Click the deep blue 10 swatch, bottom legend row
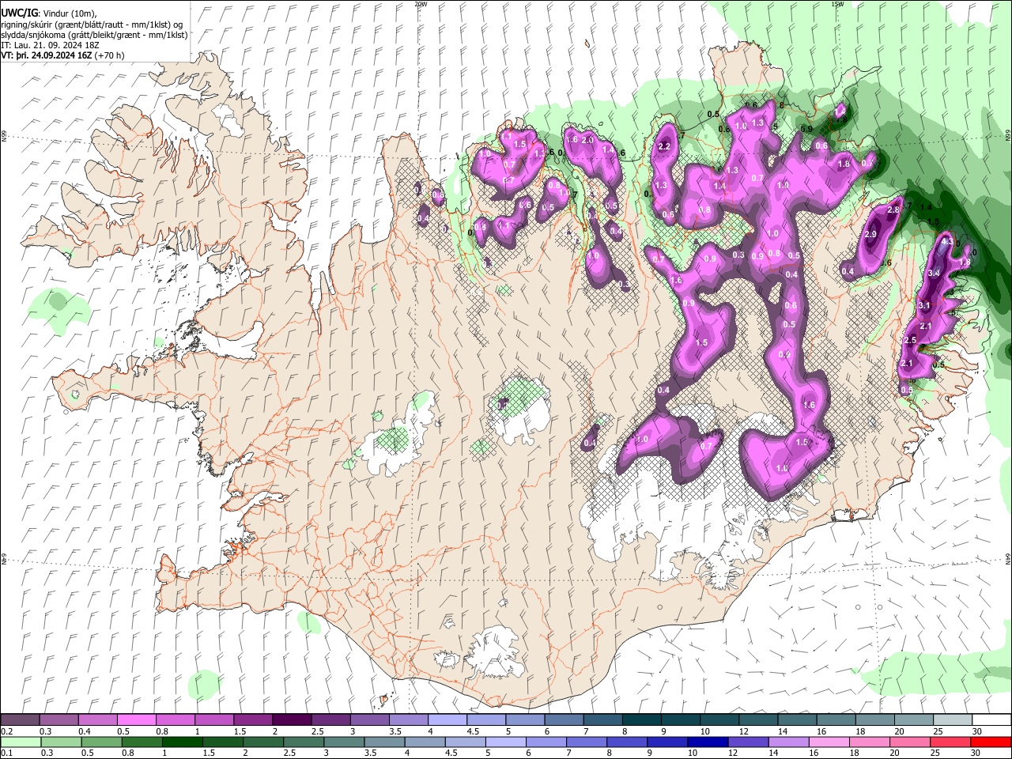Screen dimensions: 1012x759 (x=708, y=742)
